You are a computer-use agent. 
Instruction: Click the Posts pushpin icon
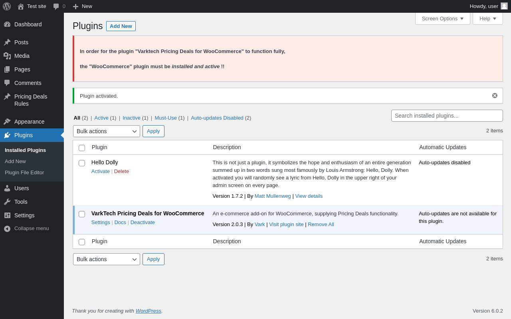pyautogui.click(x=7, y=42)
